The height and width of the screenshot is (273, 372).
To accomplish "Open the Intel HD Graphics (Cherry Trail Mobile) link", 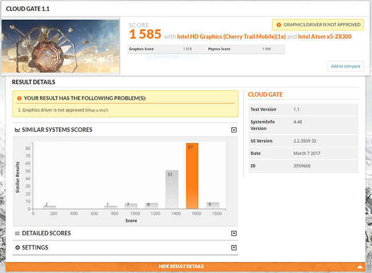I will [231, 37].
